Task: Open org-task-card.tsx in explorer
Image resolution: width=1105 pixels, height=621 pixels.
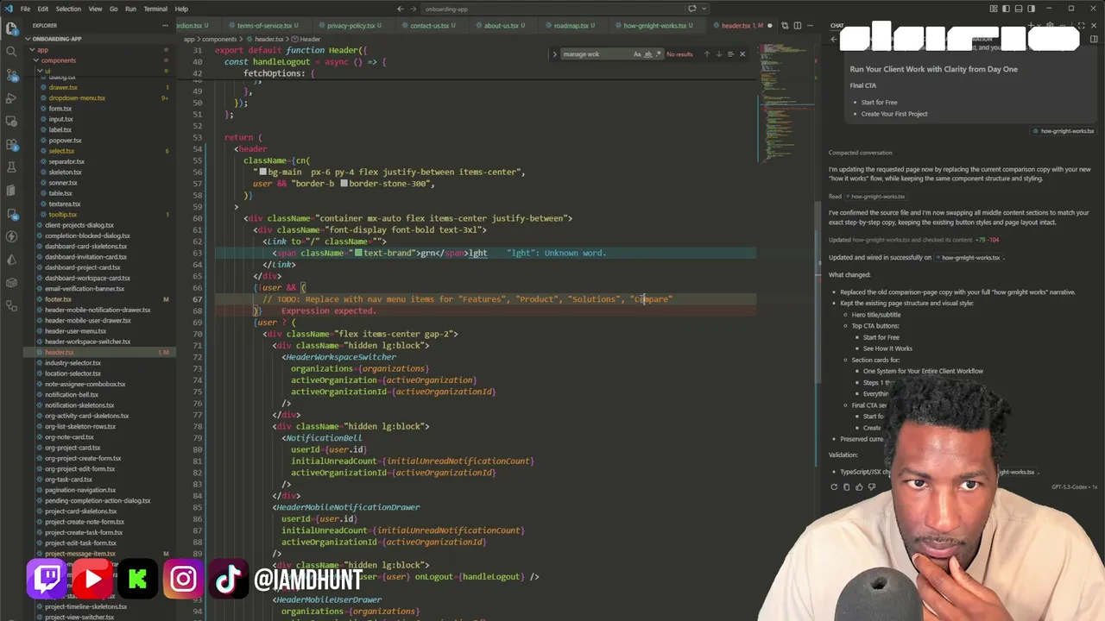Action: (69, 480)
